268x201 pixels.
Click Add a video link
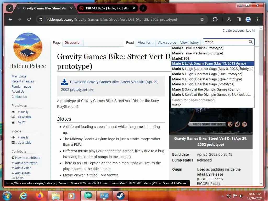pos(23,168)
